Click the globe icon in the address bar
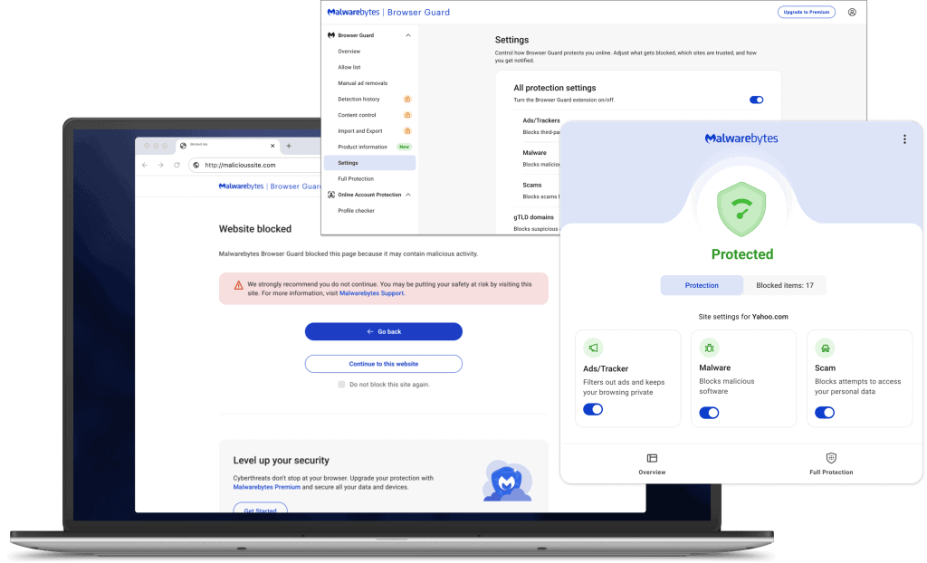 (x=196, y=165)
